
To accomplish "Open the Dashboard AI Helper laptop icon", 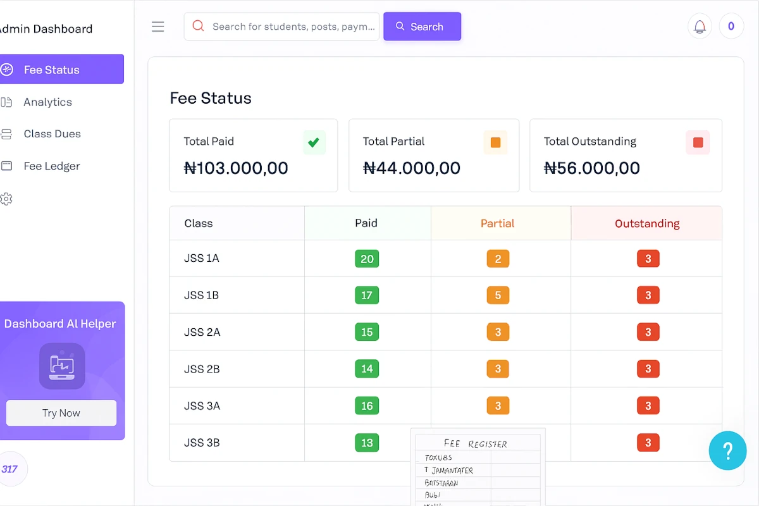I will click(x=61, y=366).
